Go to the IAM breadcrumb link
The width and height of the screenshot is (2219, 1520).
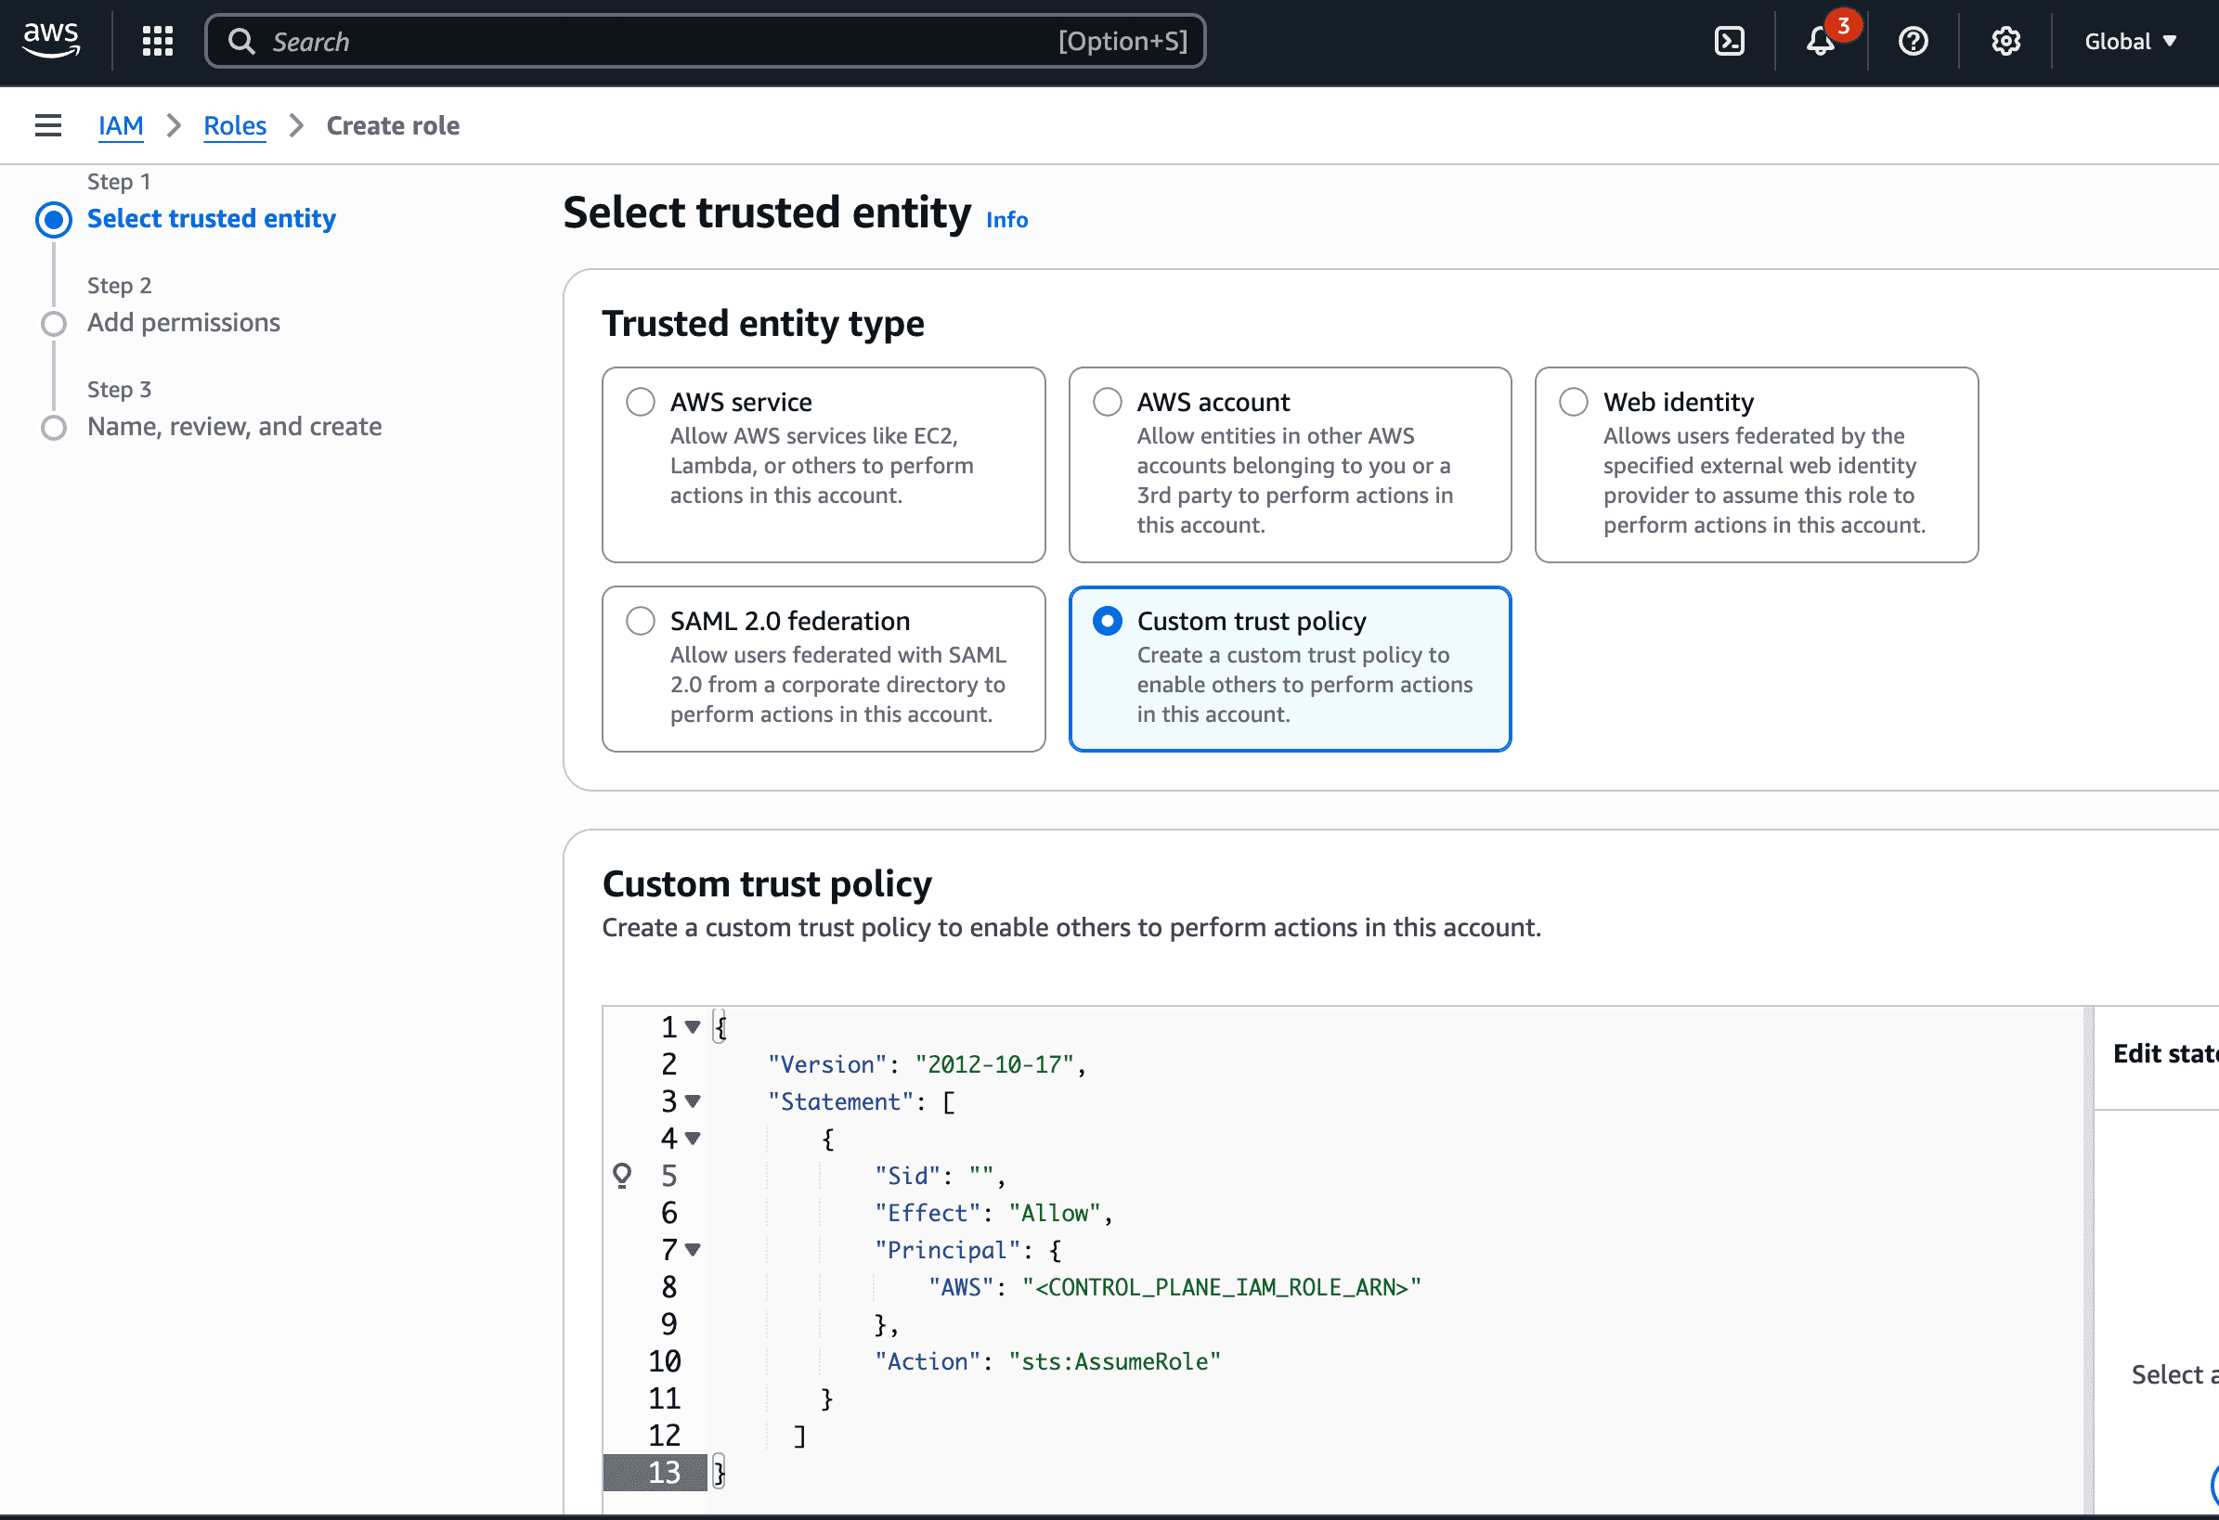[x=122, y=125]
